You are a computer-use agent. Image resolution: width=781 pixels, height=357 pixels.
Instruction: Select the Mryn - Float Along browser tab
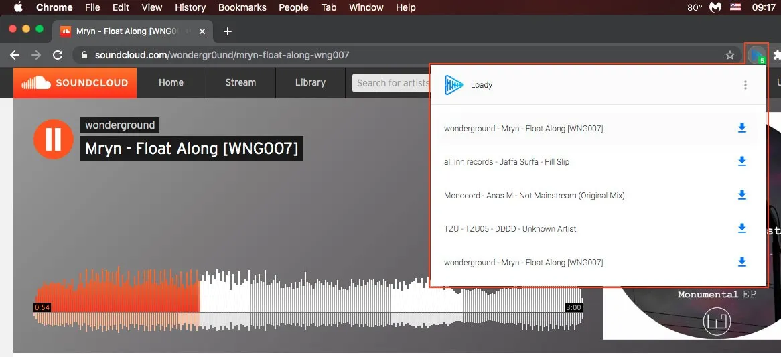pos(133,31)
